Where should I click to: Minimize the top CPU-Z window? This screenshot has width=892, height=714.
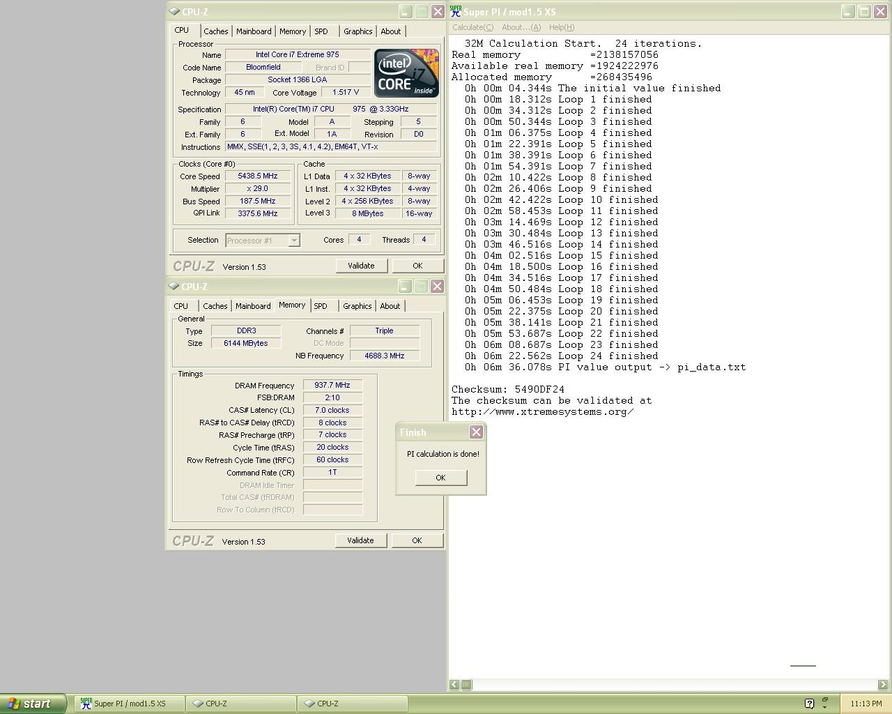click(406, 12)
